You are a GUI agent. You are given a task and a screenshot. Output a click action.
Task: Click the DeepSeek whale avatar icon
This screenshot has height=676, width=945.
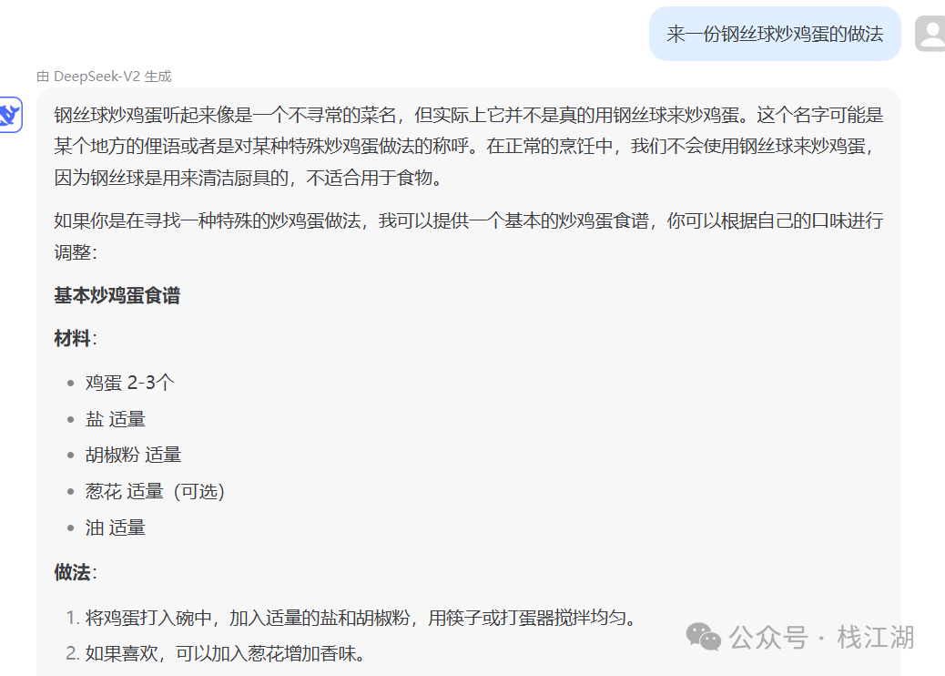(x=10, y=115)
